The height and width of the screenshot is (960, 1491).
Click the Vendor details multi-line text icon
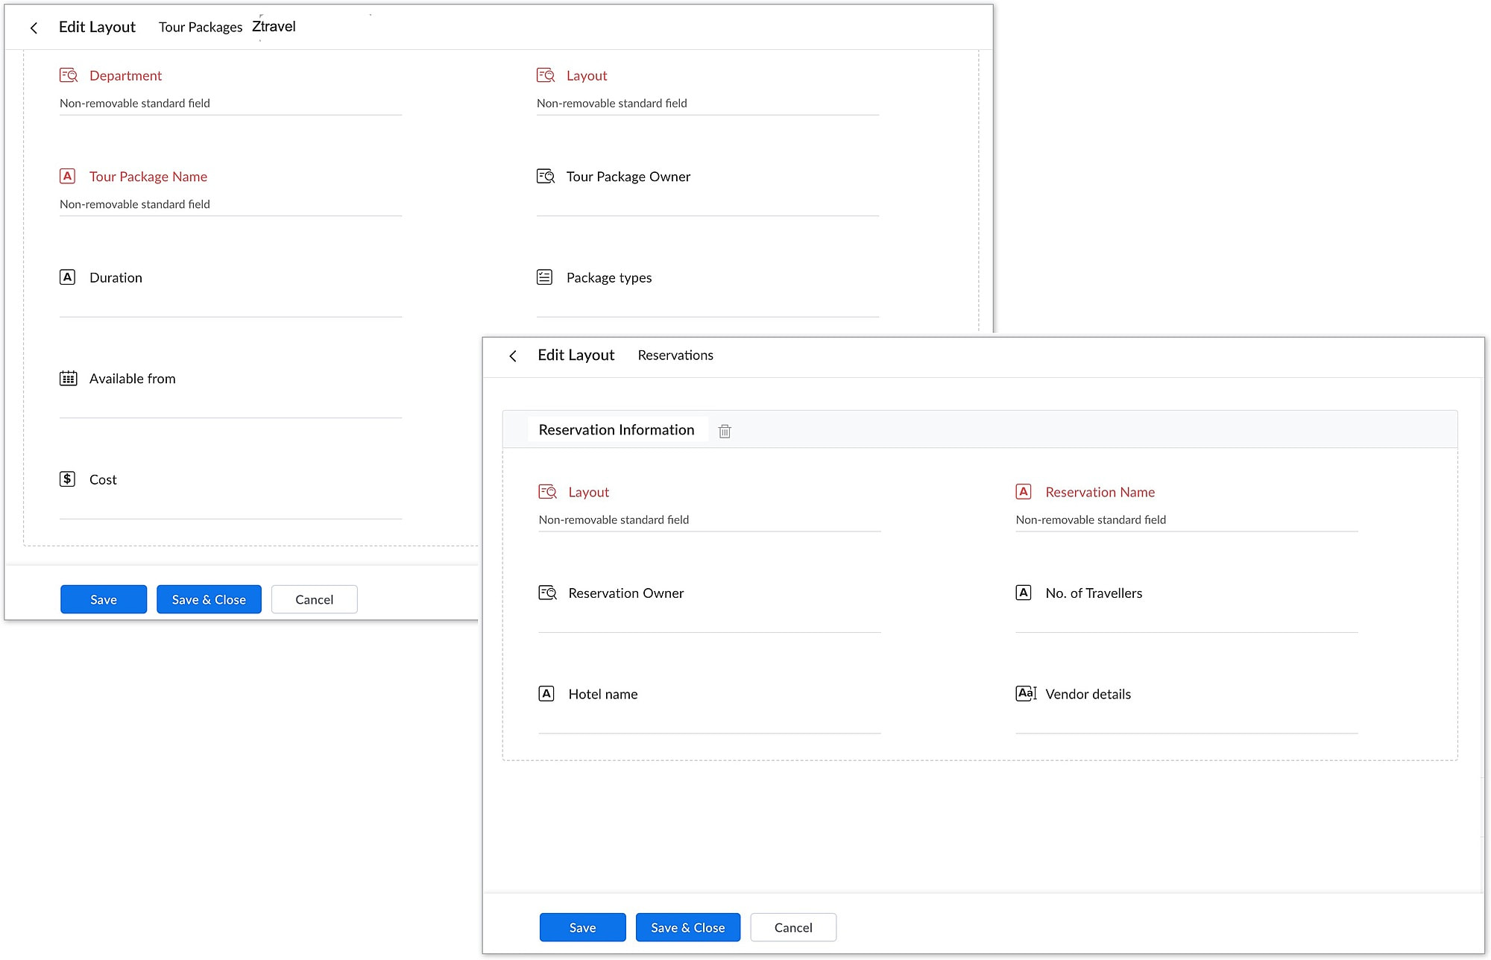1026,694
